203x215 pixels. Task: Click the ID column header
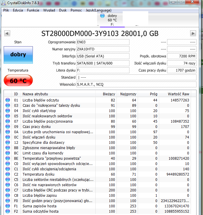click(16, 94)
